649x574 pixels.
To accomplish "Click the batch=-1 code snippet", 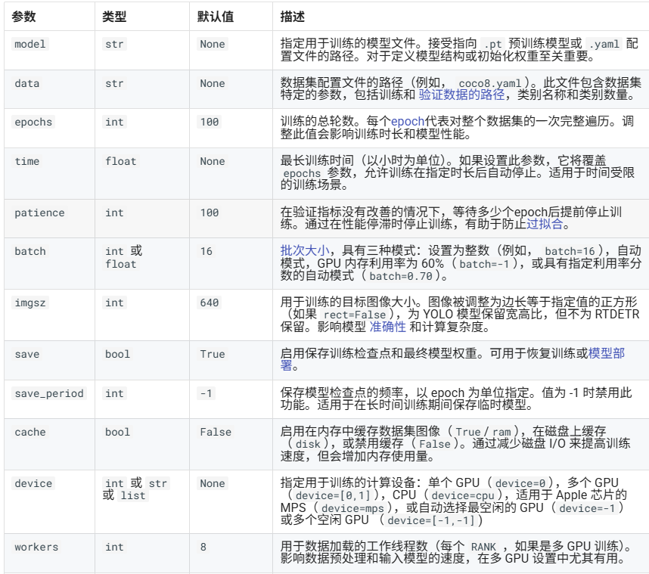I will point(484,264).
